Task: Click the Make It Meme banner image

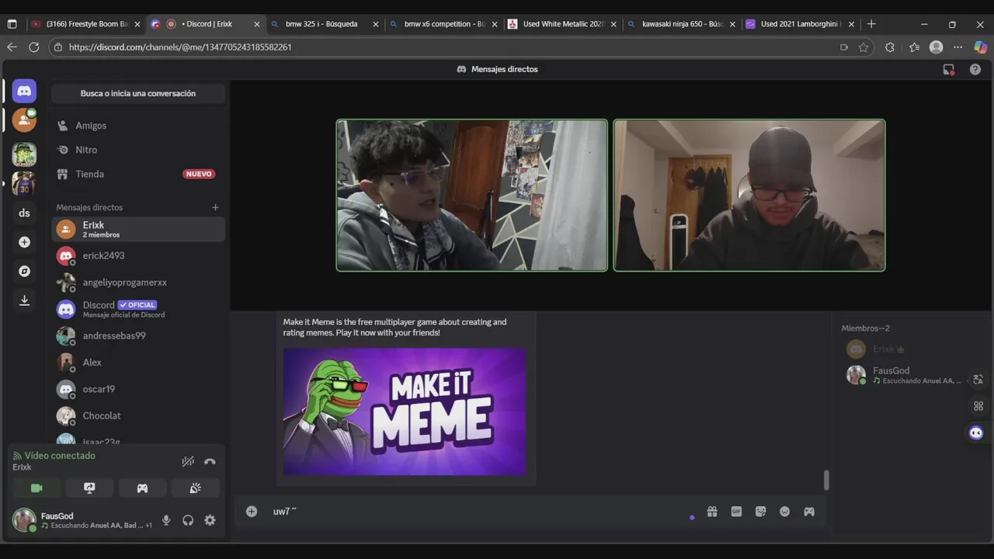Action: tap(405, 411)
